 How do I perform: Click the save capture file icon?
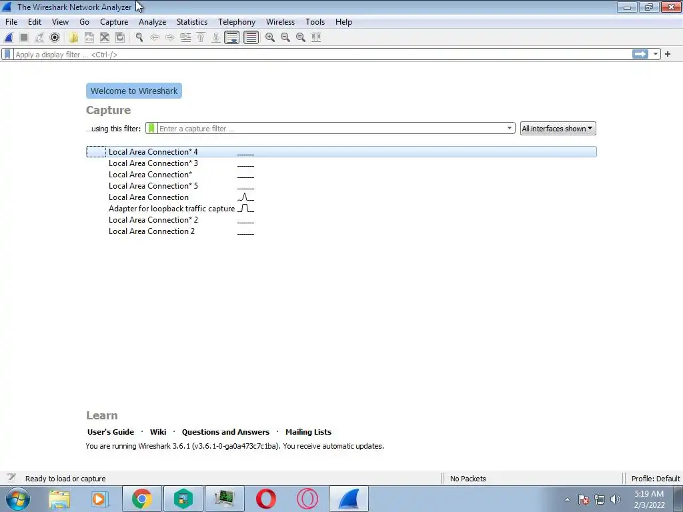89,37
